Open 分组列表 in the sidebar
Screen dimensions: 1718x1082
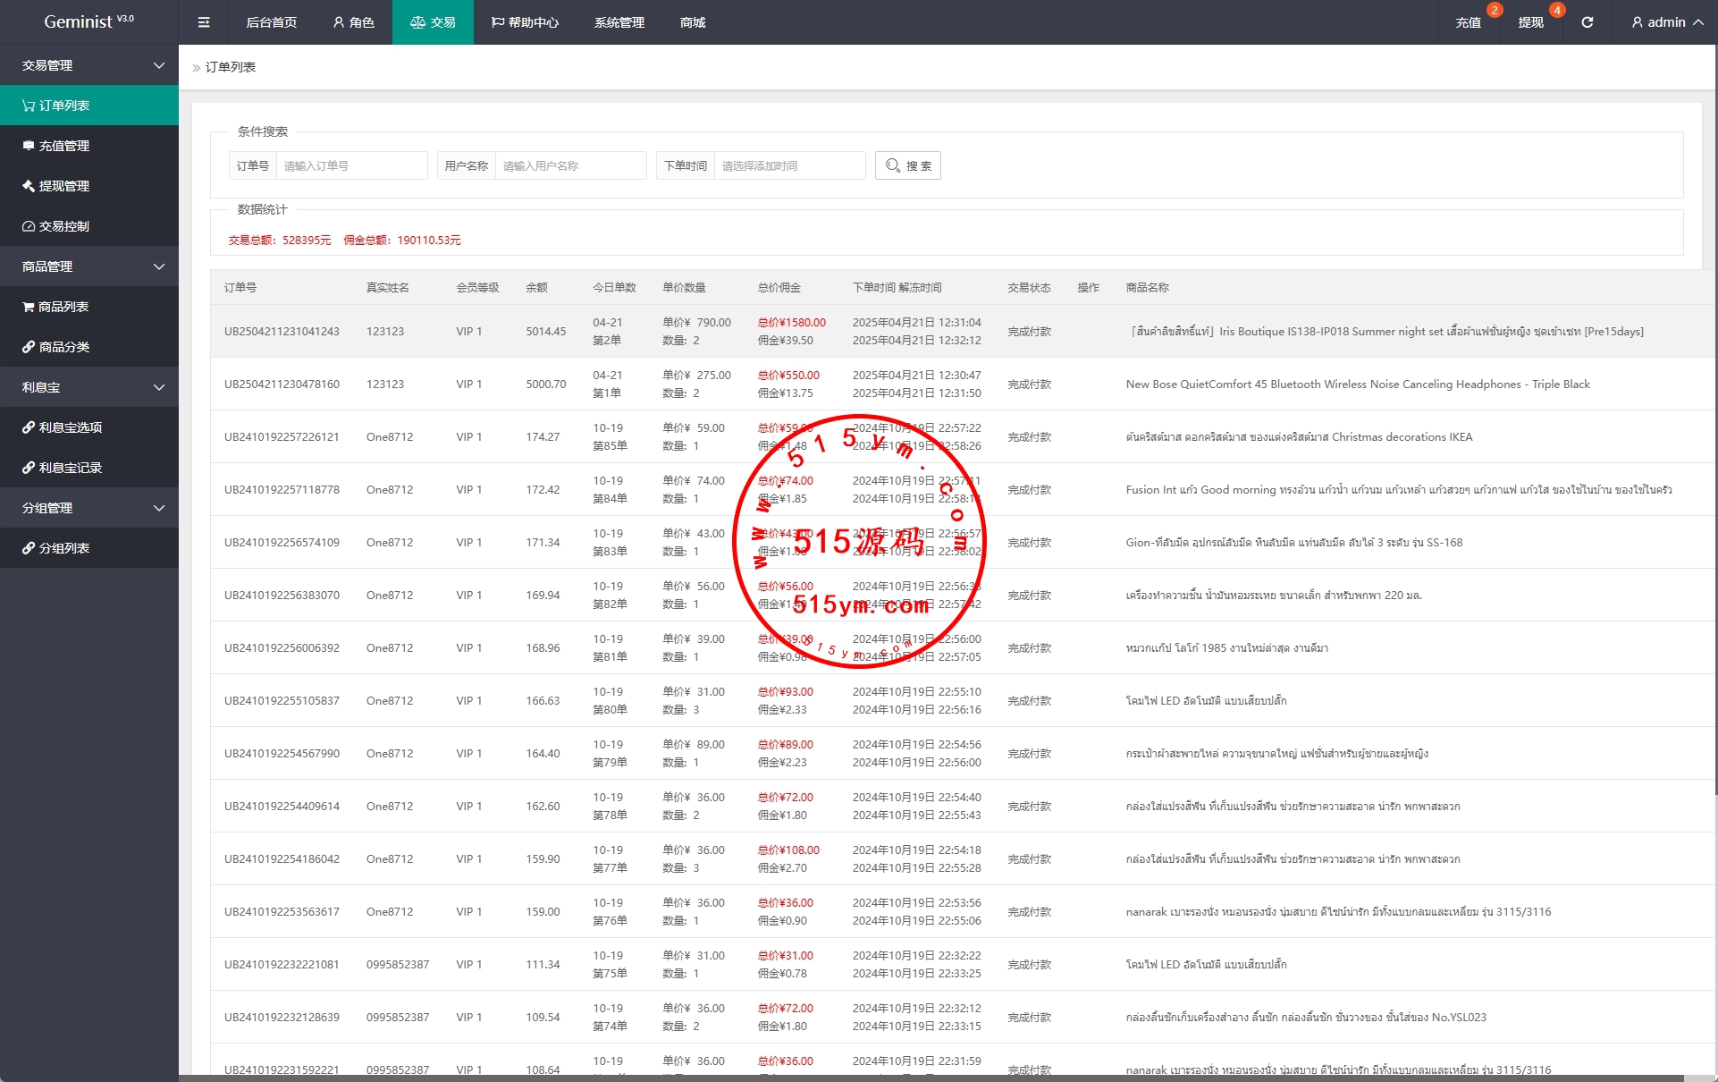pyautogui.click(x=64, y=548)
